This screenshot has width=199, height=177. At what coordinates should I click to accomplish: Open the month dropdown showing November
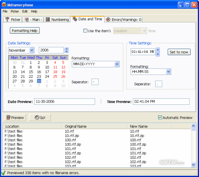(x=32, y=50)
